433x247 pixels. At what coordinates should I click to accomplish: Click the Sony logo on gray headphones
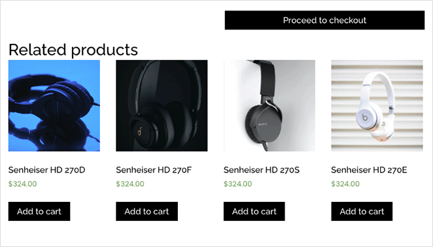click(263, 124)
